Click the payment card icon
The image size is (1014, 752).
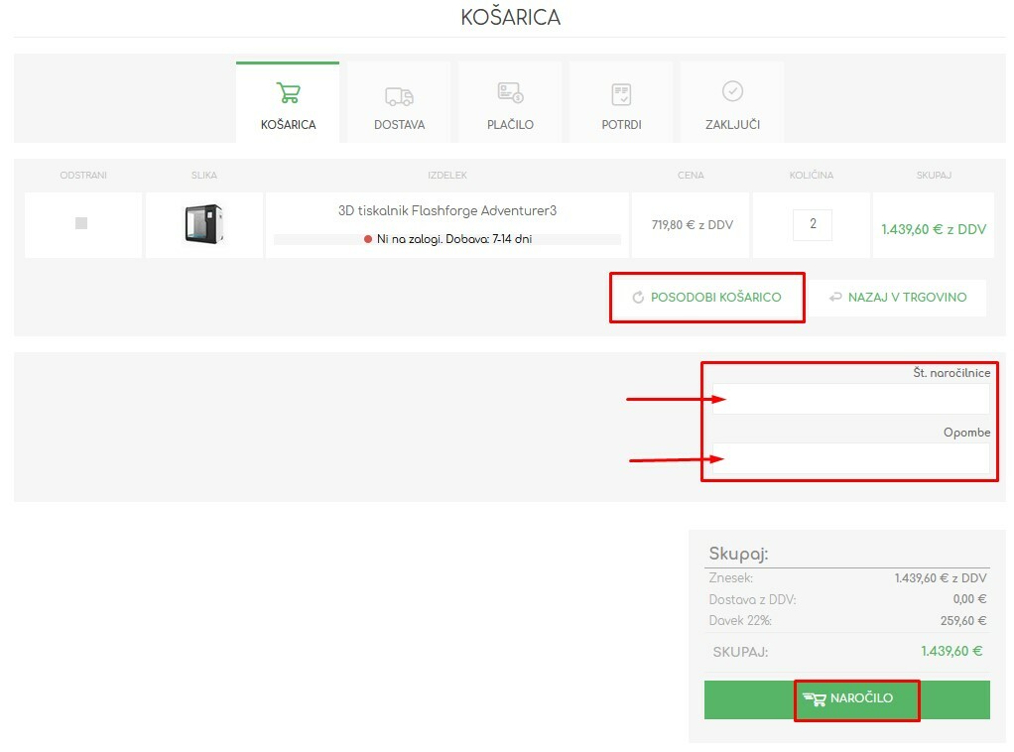[x=510, y=93]
